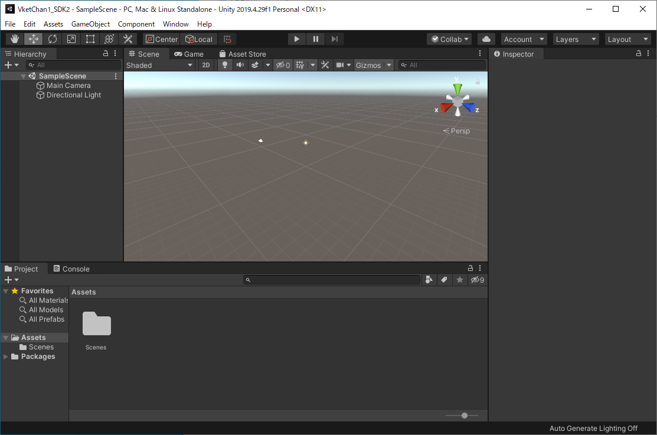Select the Hand tool

click(x=14, y=38)
